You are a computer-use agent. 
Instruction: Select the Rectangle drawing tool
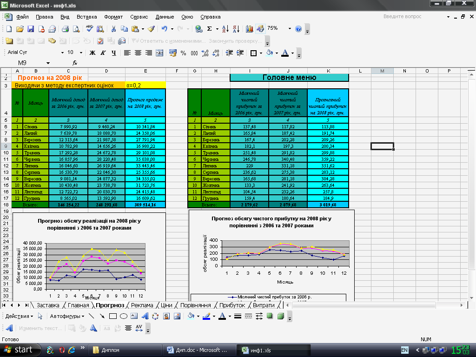(112, 316)
